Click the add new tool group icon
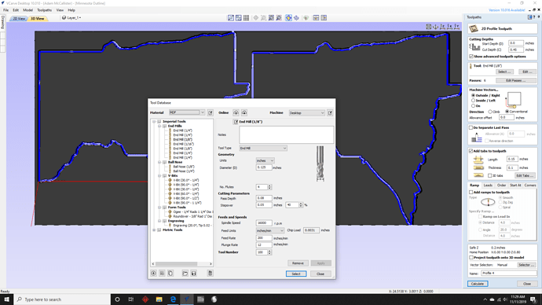 point(162,274)
